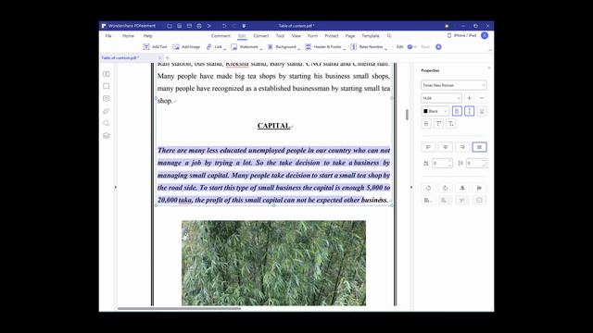Screen dimensions: 593x333
Task: Click the open file icon in title bar
Action: pos(170,26)
